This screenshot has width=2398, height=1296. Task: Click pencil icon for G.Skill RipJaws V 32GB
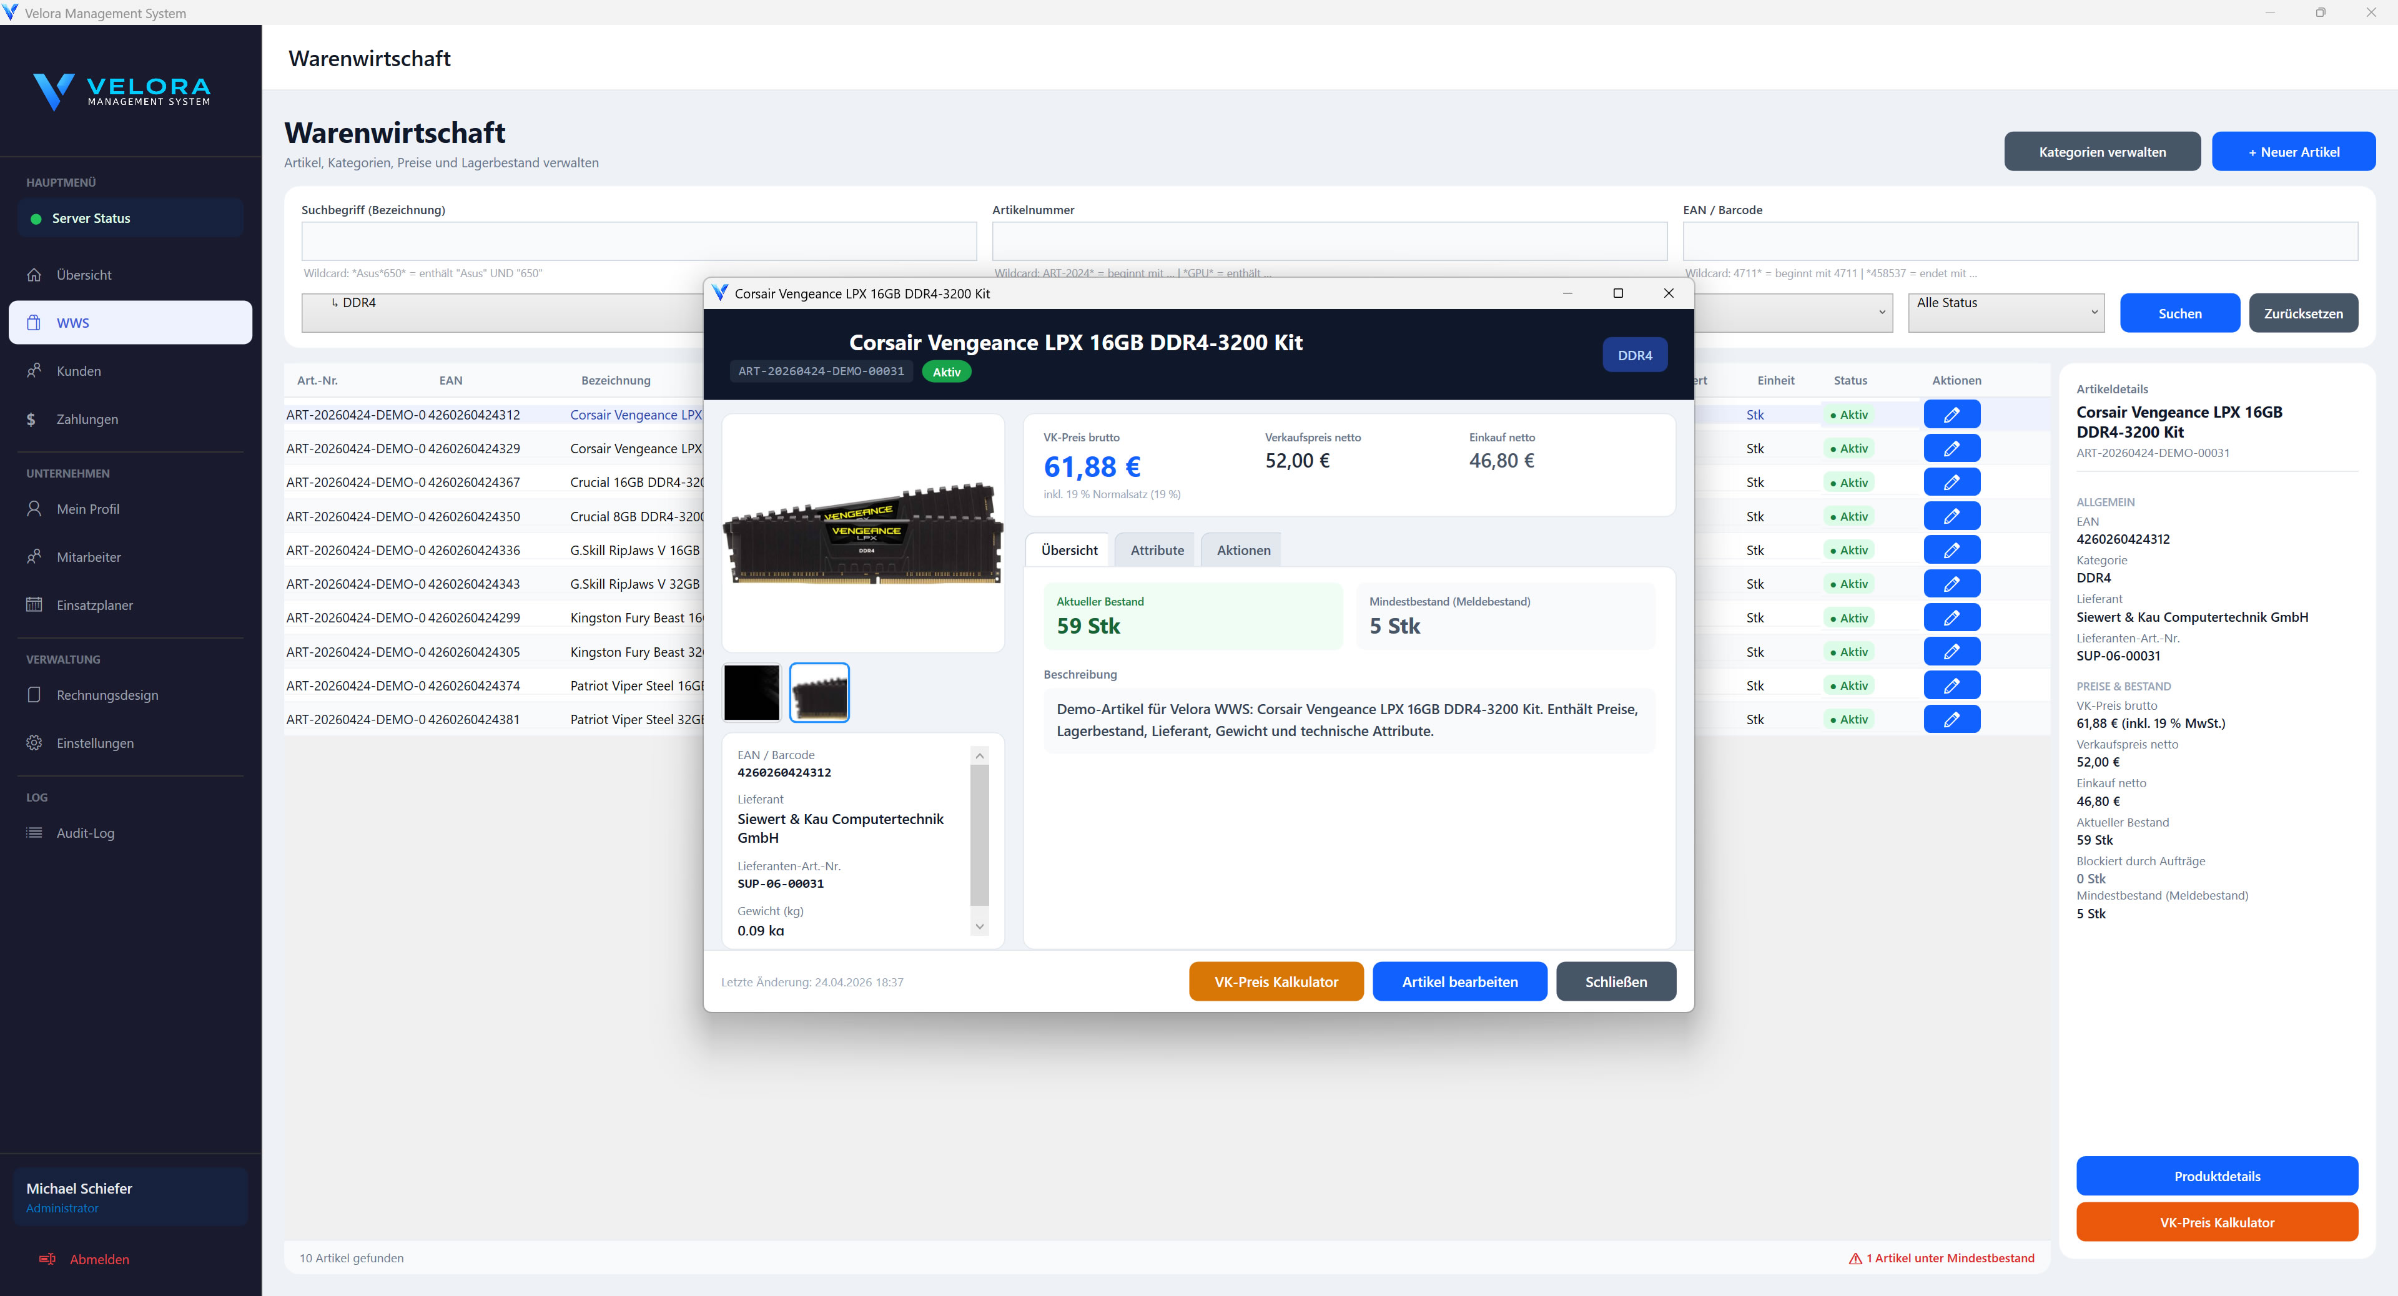pos(1952,583)
